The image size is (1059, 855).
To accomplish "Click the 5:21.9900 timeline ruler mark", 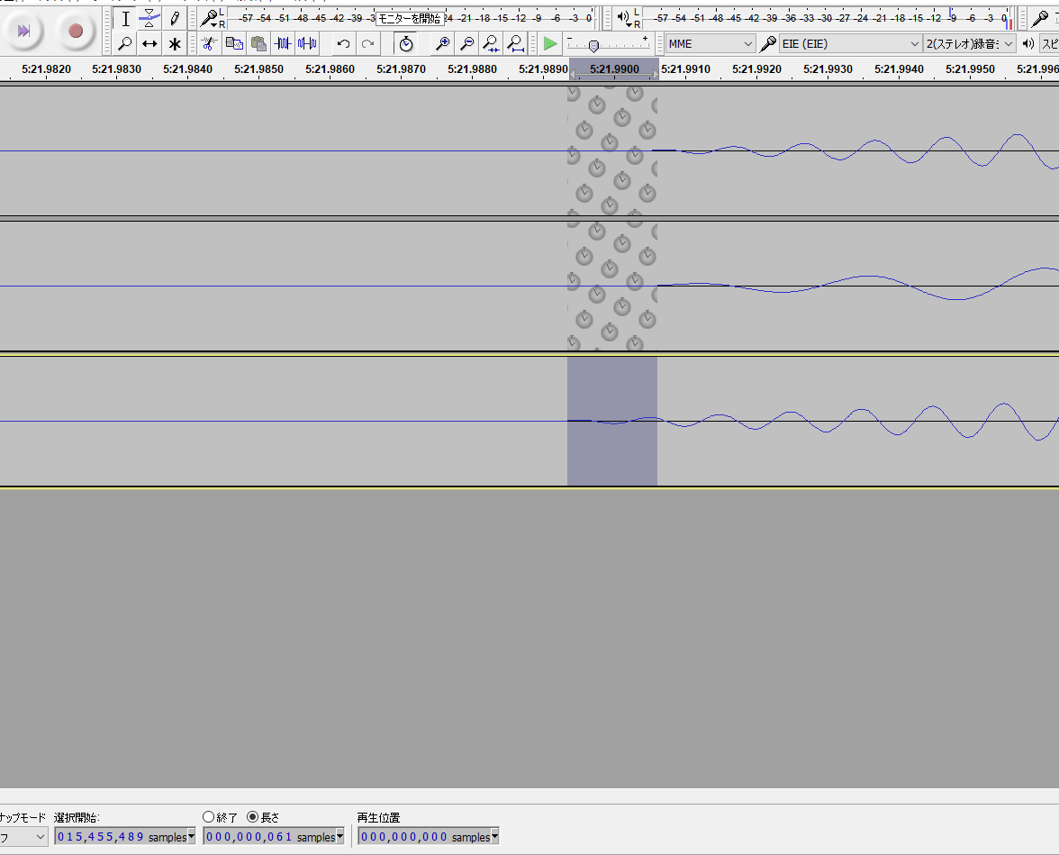I will coord(614,69).
